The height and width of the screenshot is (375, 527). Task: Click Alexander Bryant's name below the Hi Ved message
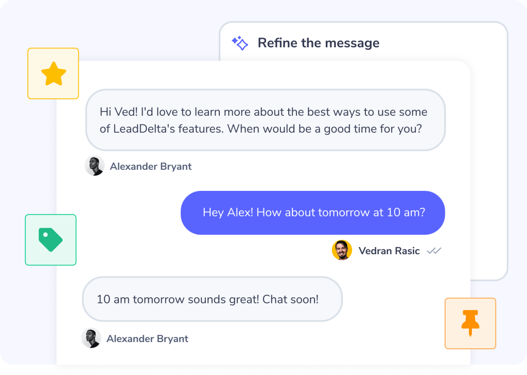[150, 167]
